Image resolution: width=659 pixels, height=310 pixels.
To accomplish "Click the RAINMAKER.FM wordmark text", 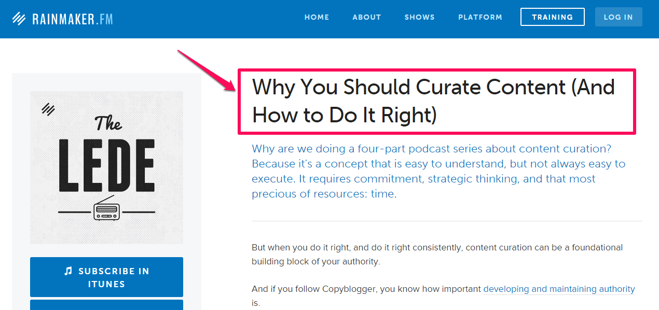I will pos(72,19).
